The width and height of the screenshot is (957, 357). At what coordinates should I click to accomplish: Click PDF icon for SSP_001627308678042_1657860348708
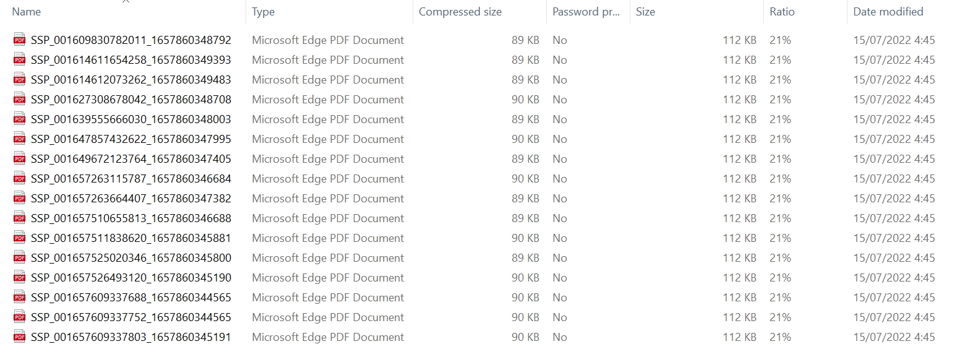19,100
